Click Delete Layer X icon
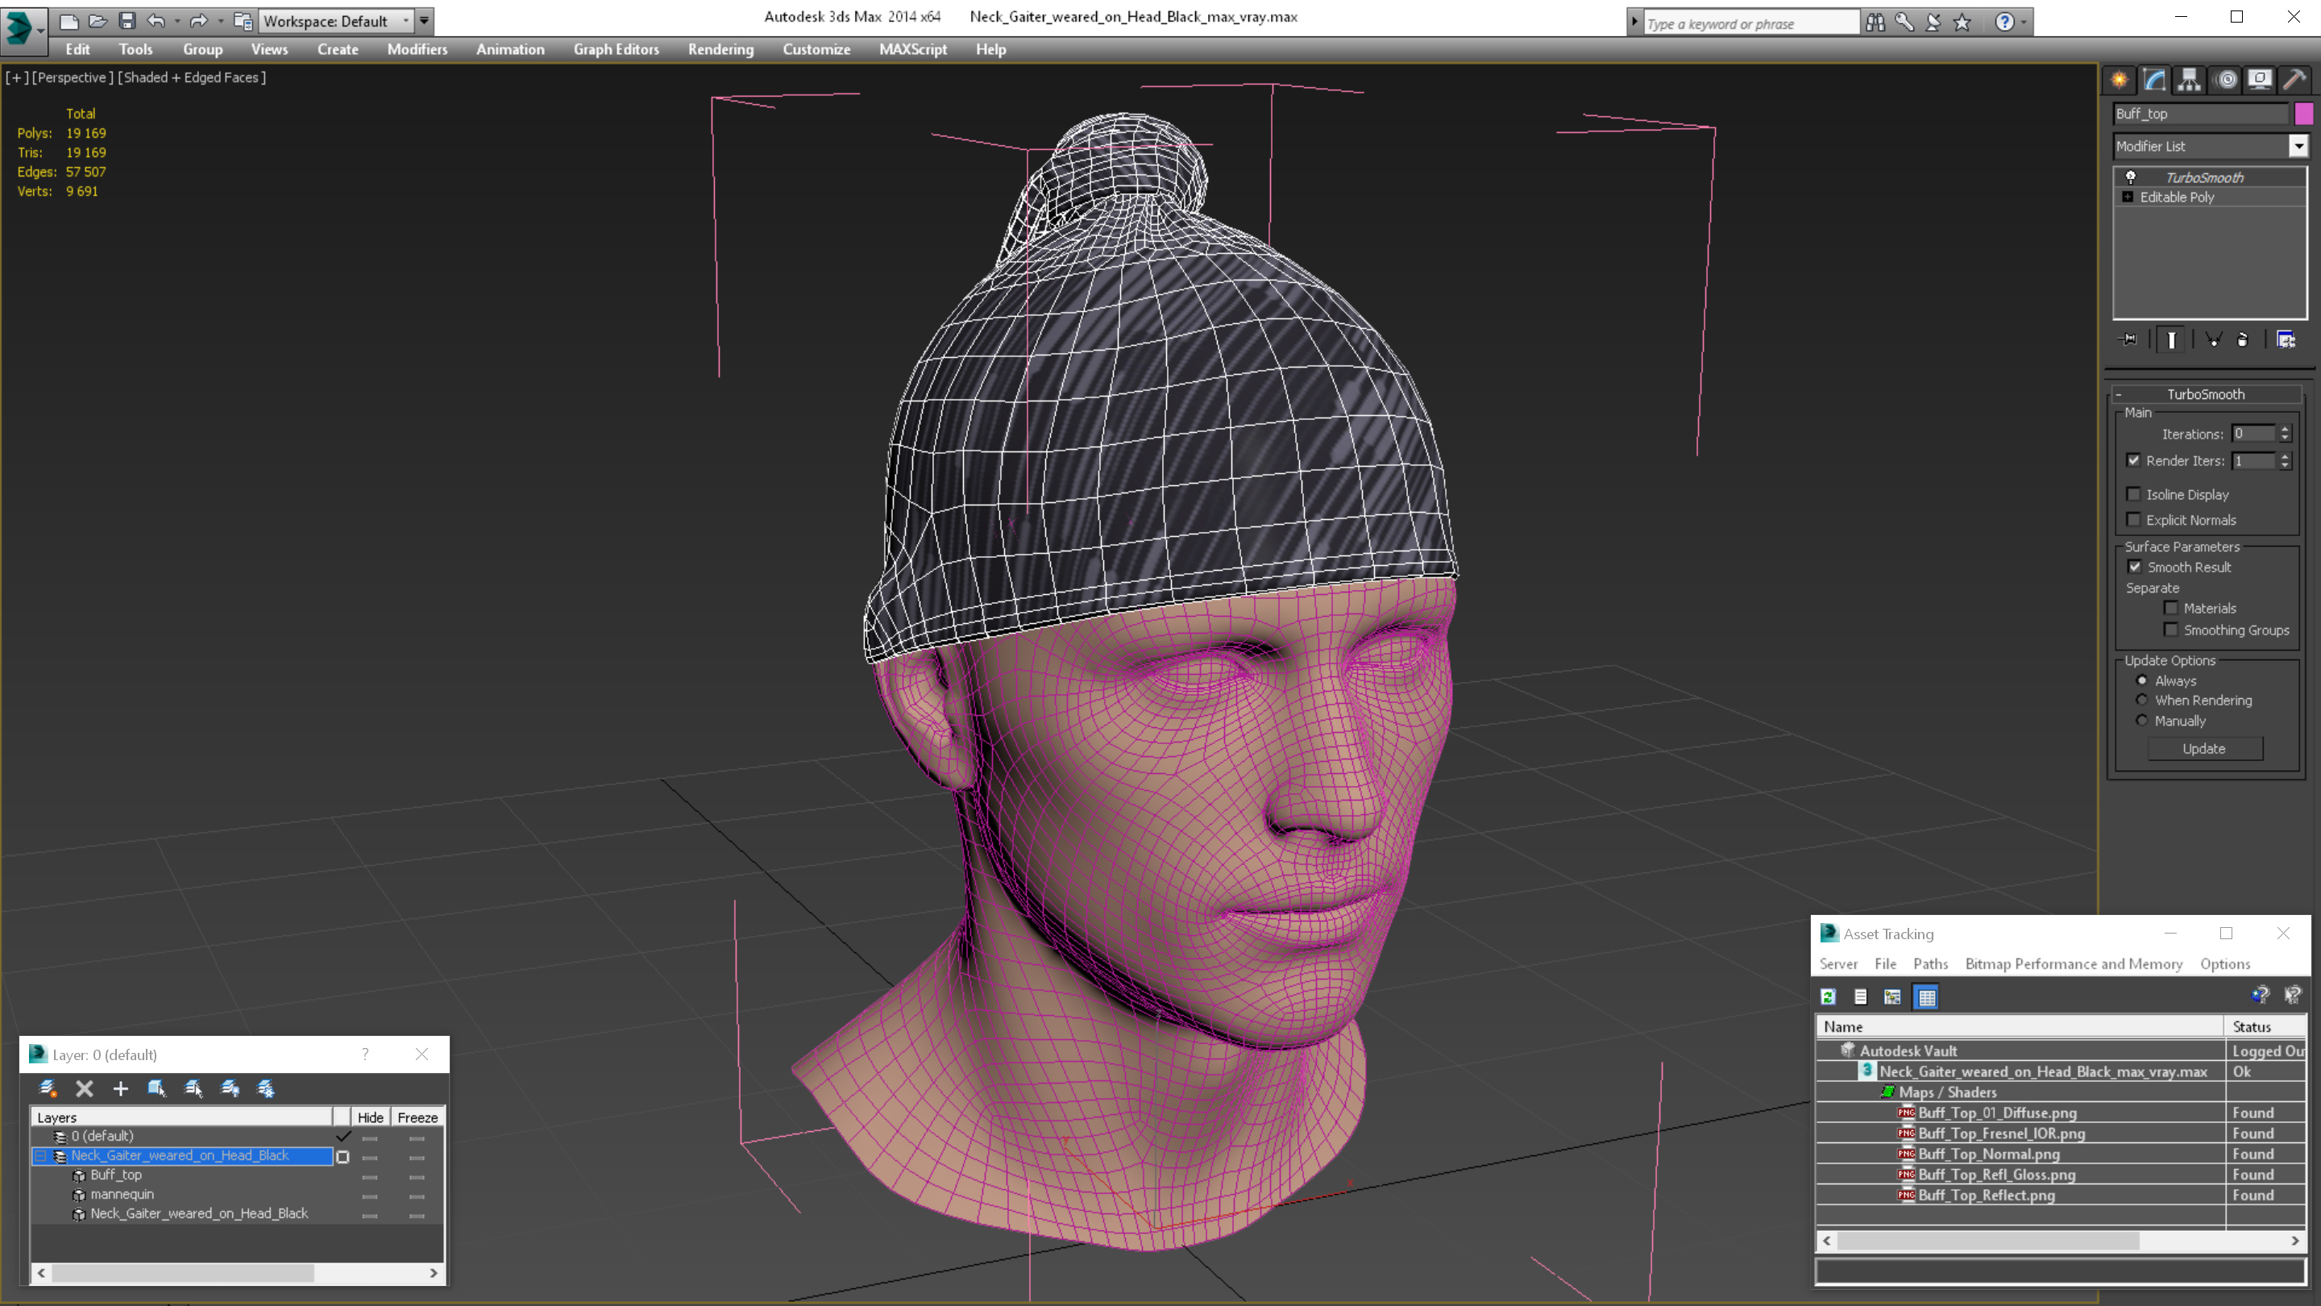Screen dimensions: 2321x1306 pyautogui.click(x=85, y=1089)
